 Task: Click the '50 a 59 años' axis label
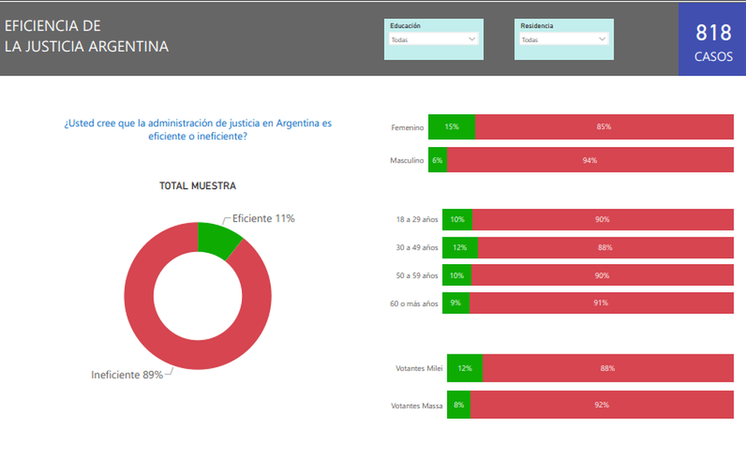[x=417, y=275]
